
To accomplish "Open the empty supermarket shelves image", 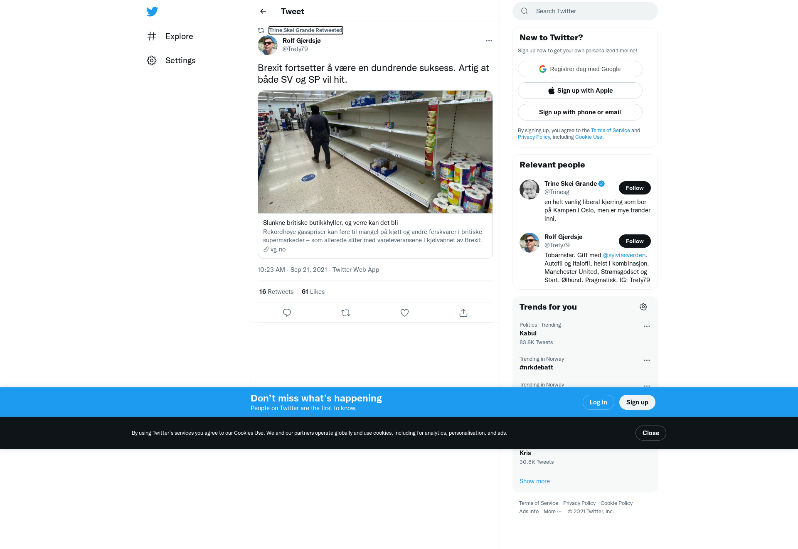I will tap(375, 152).
